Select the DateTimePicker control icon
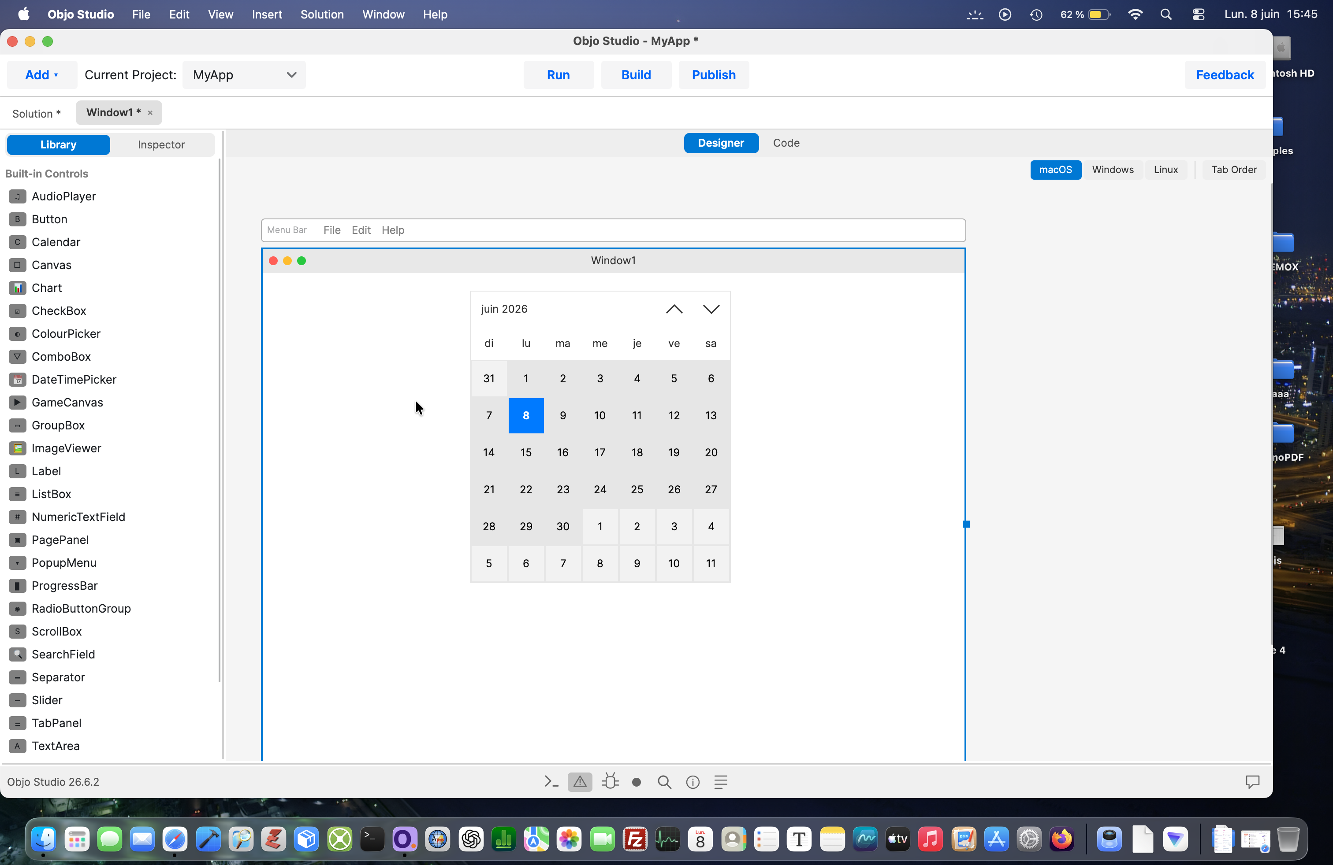The height and width of the screenshot is (865, 1333). [x=17, y=379]
